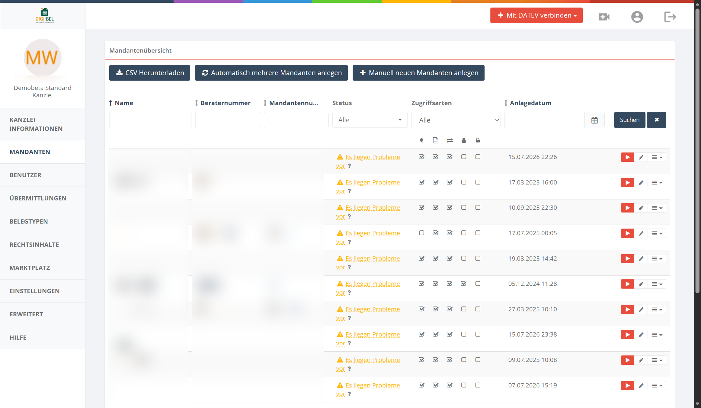Go to Benutzer section
701x408 pixels.
(42, 175)
